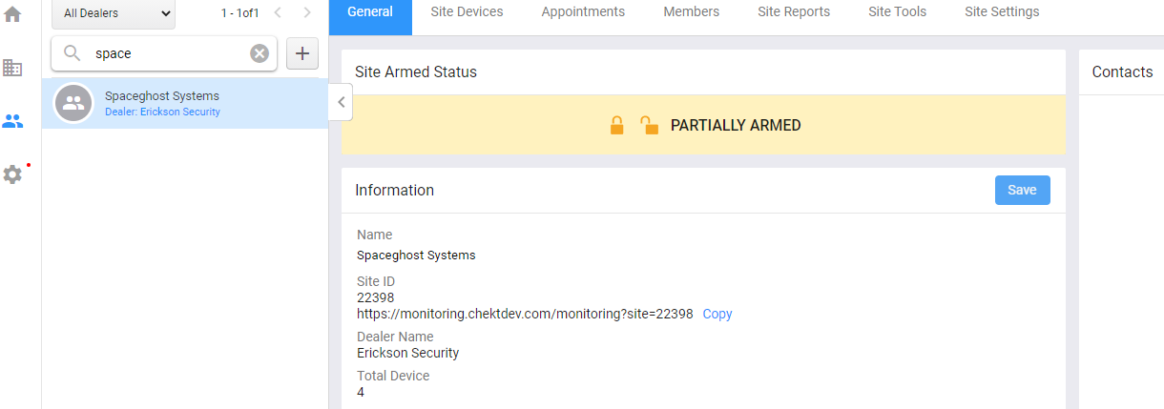The height and width of the screenshot is (409, 1164).
Task: Open the settings gear in sidebar
Action: [x=12, y=174]
